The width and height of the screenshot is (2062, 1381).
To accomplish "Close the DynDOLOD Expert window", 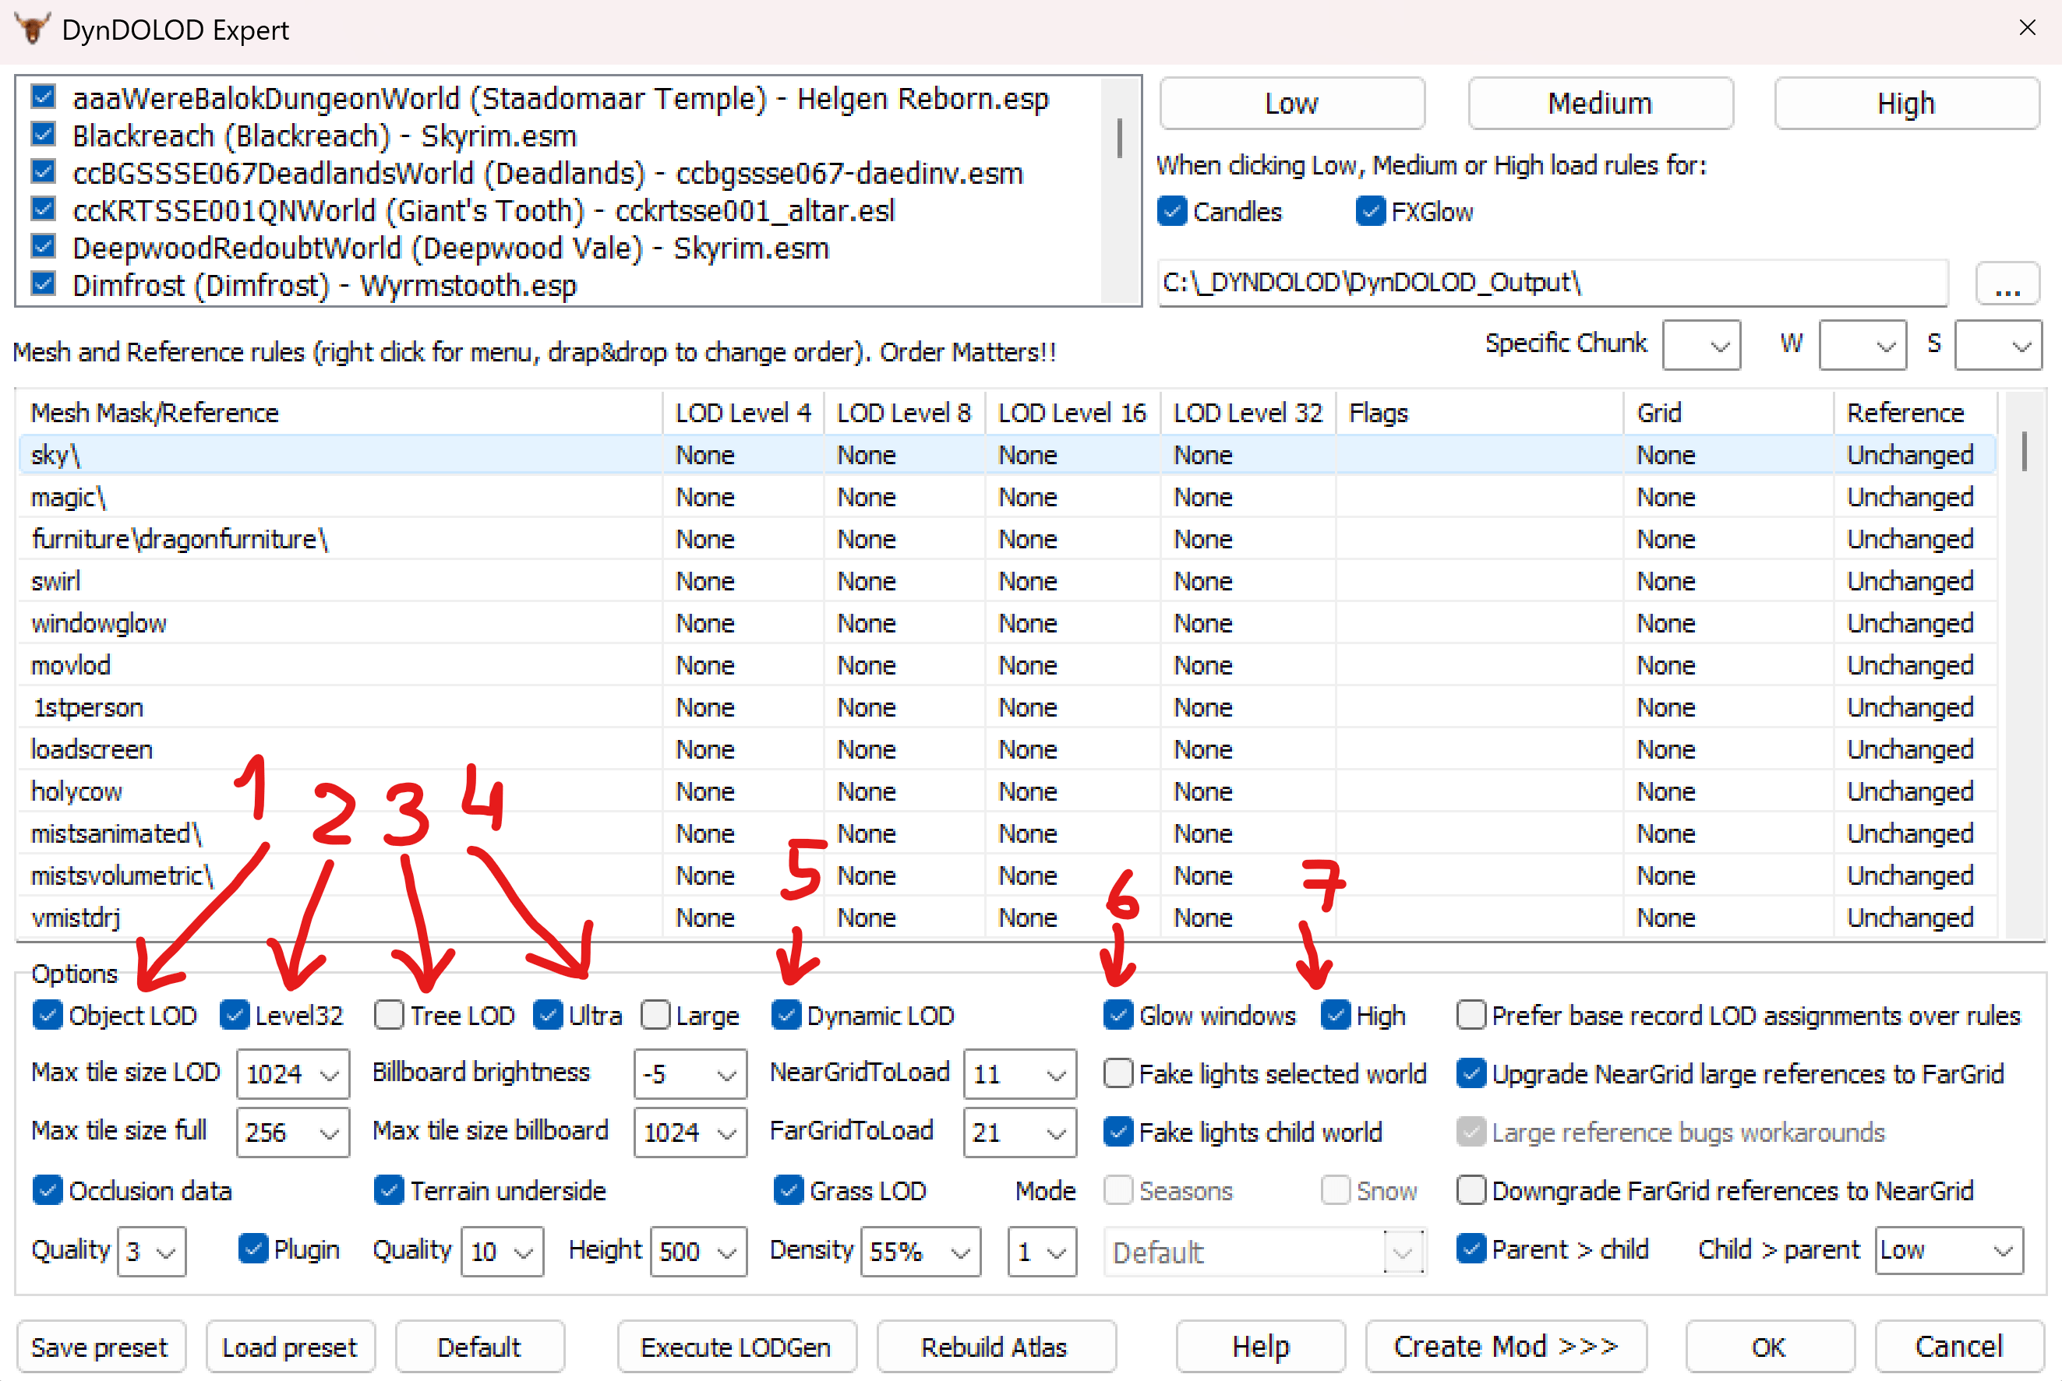I will (x=2027, y=28).
